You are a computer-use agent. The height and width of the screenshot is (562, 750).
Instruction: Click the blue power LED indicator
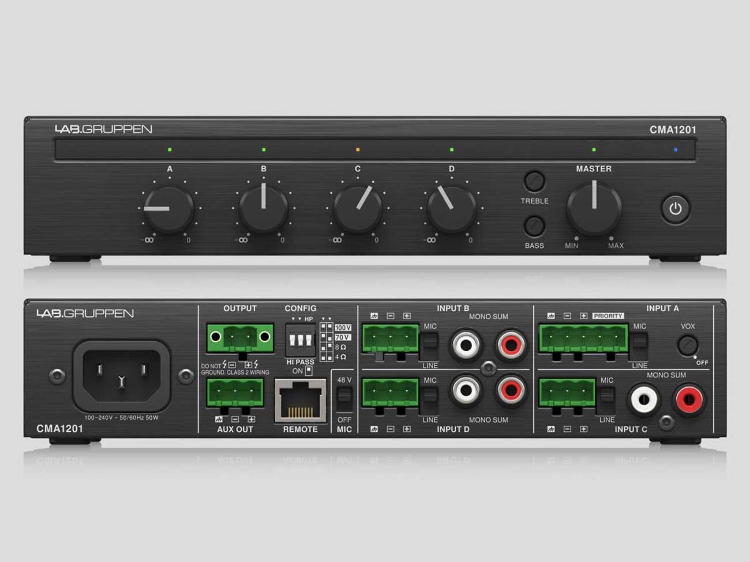coord(676,150)
